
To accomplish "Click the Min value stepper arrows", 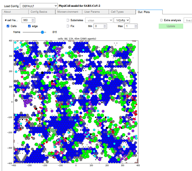I will (x=105, y=26).
